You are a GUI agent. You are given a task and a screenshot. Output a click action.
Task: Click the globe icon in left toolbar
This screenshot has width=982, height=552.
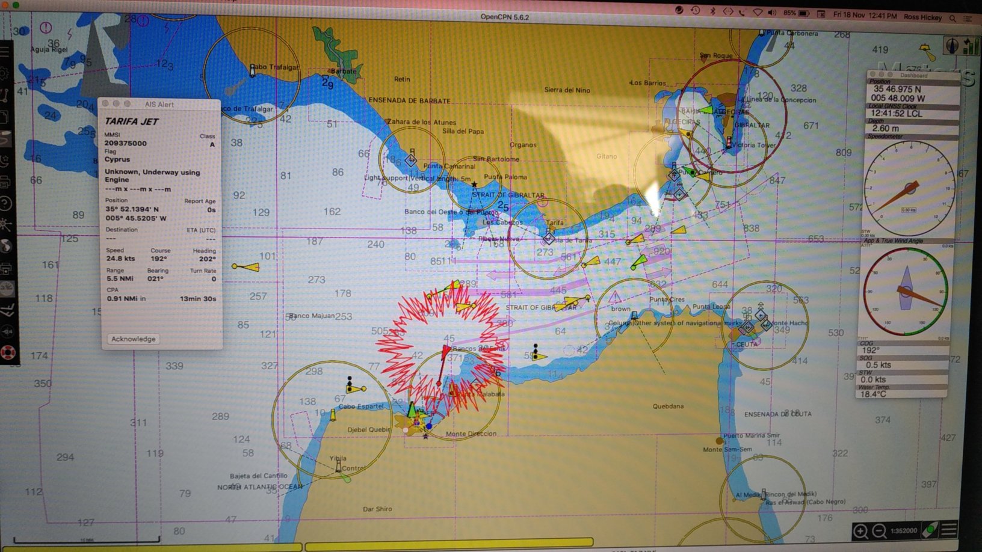[x=6, y=246]
